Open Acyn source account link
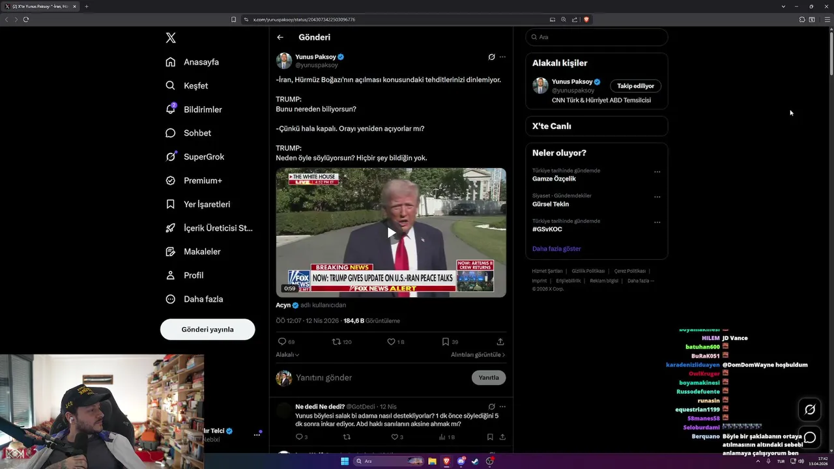The width and height of the screenshot is (834, 469). (x=283, y=305)
